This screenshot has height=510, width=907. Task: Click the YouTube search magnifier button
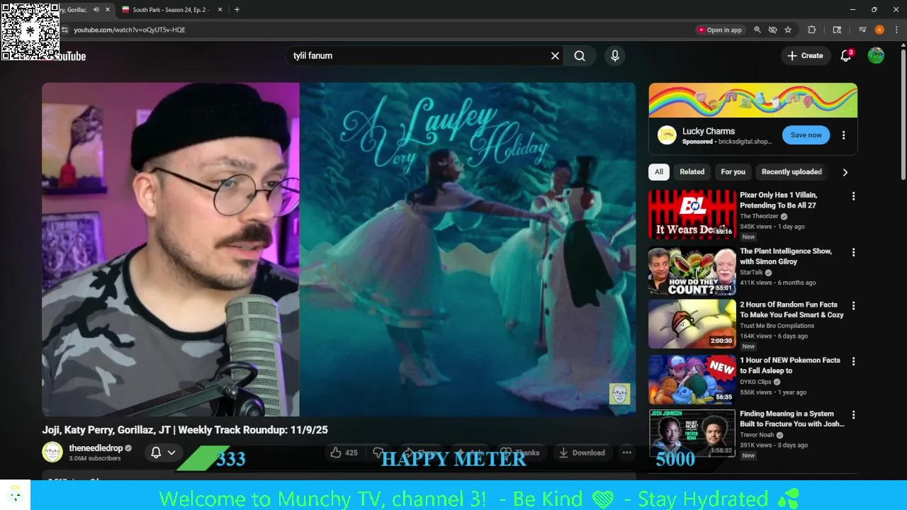tap(580, 56)
